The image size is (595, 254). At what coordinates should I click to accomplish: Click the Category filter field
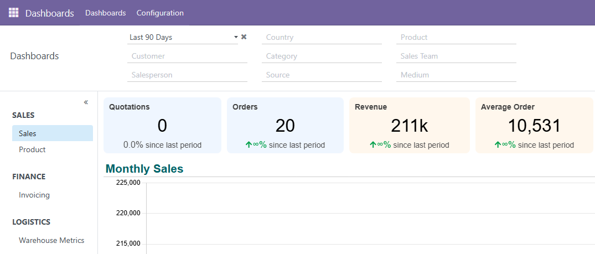click(x=322, y=56)
